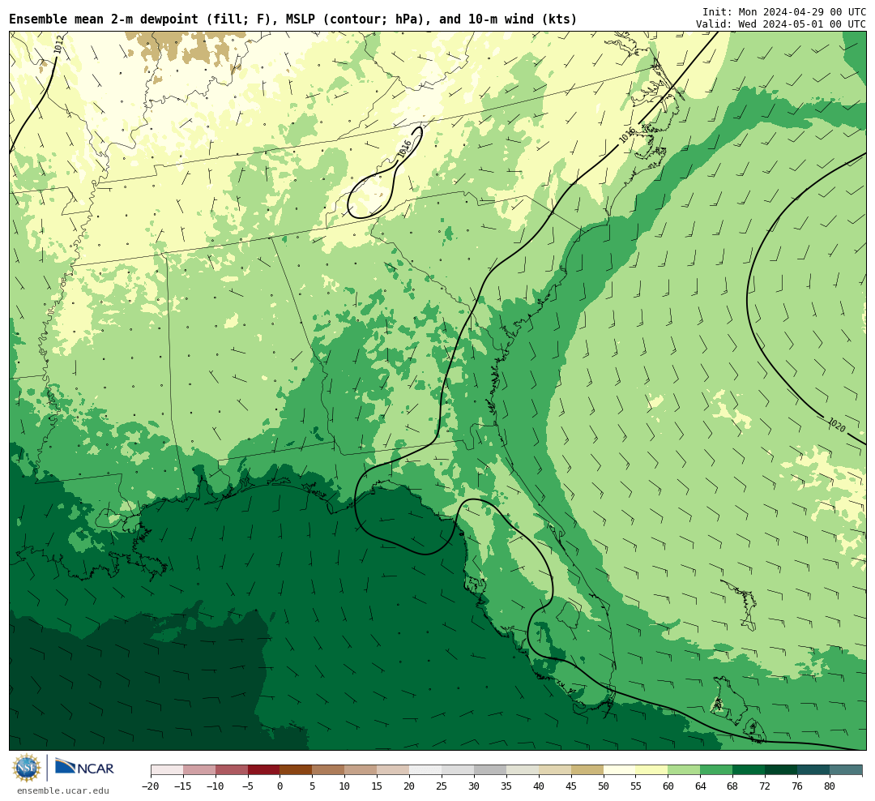Click the Valid: Wed 2024-05-01 00 UTC text
This screenshot has height=801, width=875.
click(781, 24)
